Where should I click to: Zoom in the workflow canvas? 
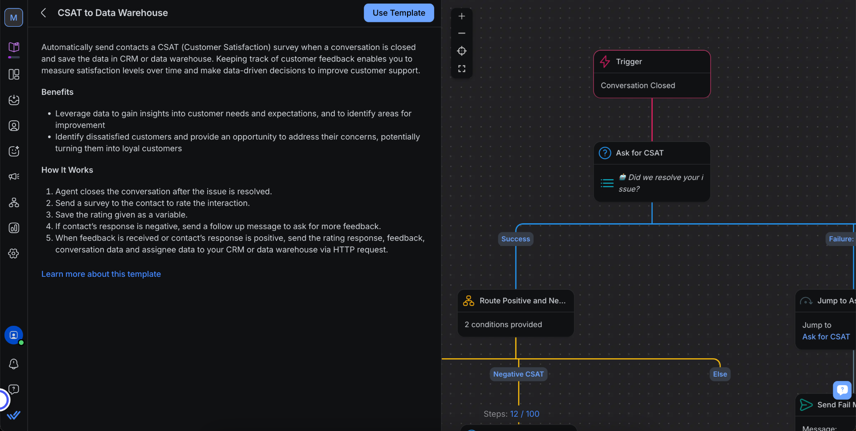(462, 16)
